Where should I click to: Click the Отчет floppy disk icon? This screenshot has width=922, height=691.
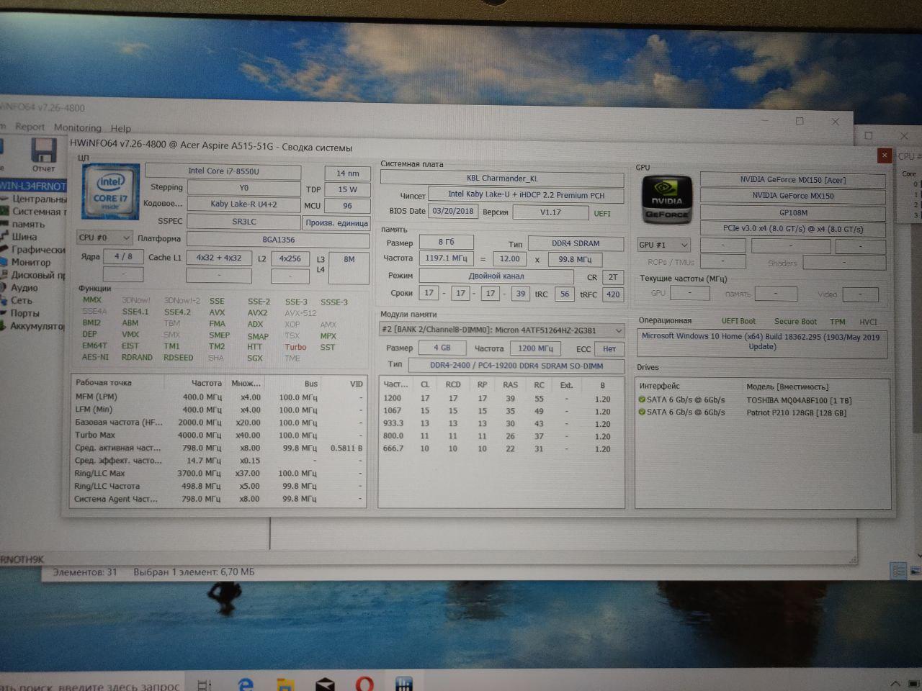44,150
